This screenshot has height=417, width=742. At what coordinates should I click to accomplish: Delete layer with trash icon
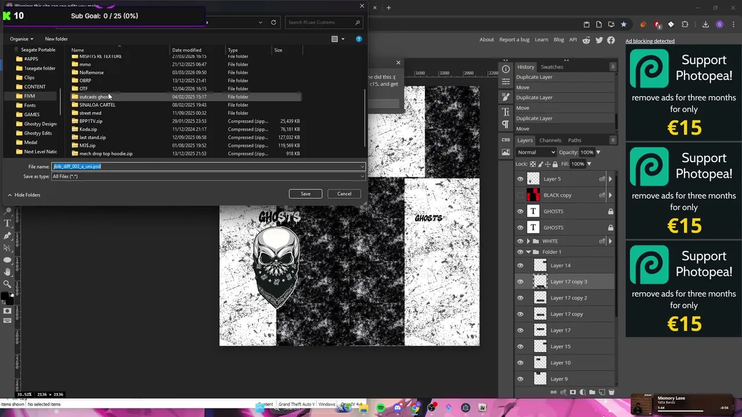tap(611, 392)
